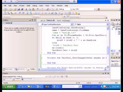Screen dimensions: 123x92
Task: Click the Display Object Member List icon
Action: [x=5, y=13]
